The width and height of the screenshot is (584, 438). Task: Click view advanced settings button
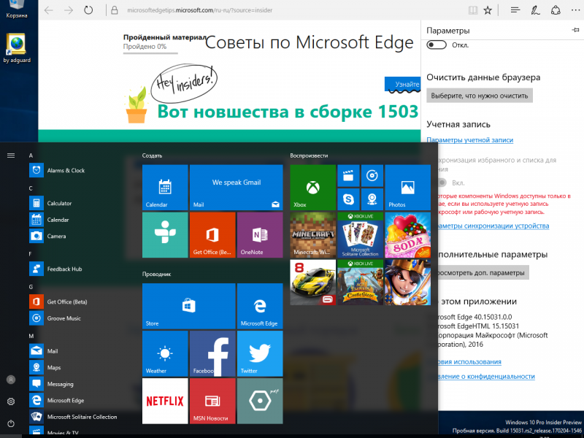483,272
